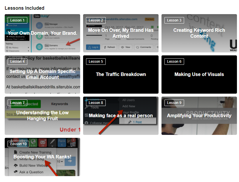This screenshot has width=239, height=182.
Task: Click the "Lesson 5" badge
Action: (96, 62)
